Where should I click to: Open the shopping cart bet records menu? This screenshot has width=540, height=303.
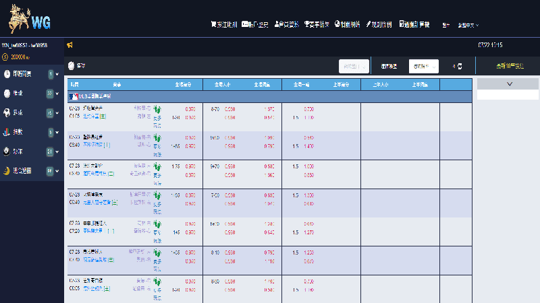pos(223,24)
